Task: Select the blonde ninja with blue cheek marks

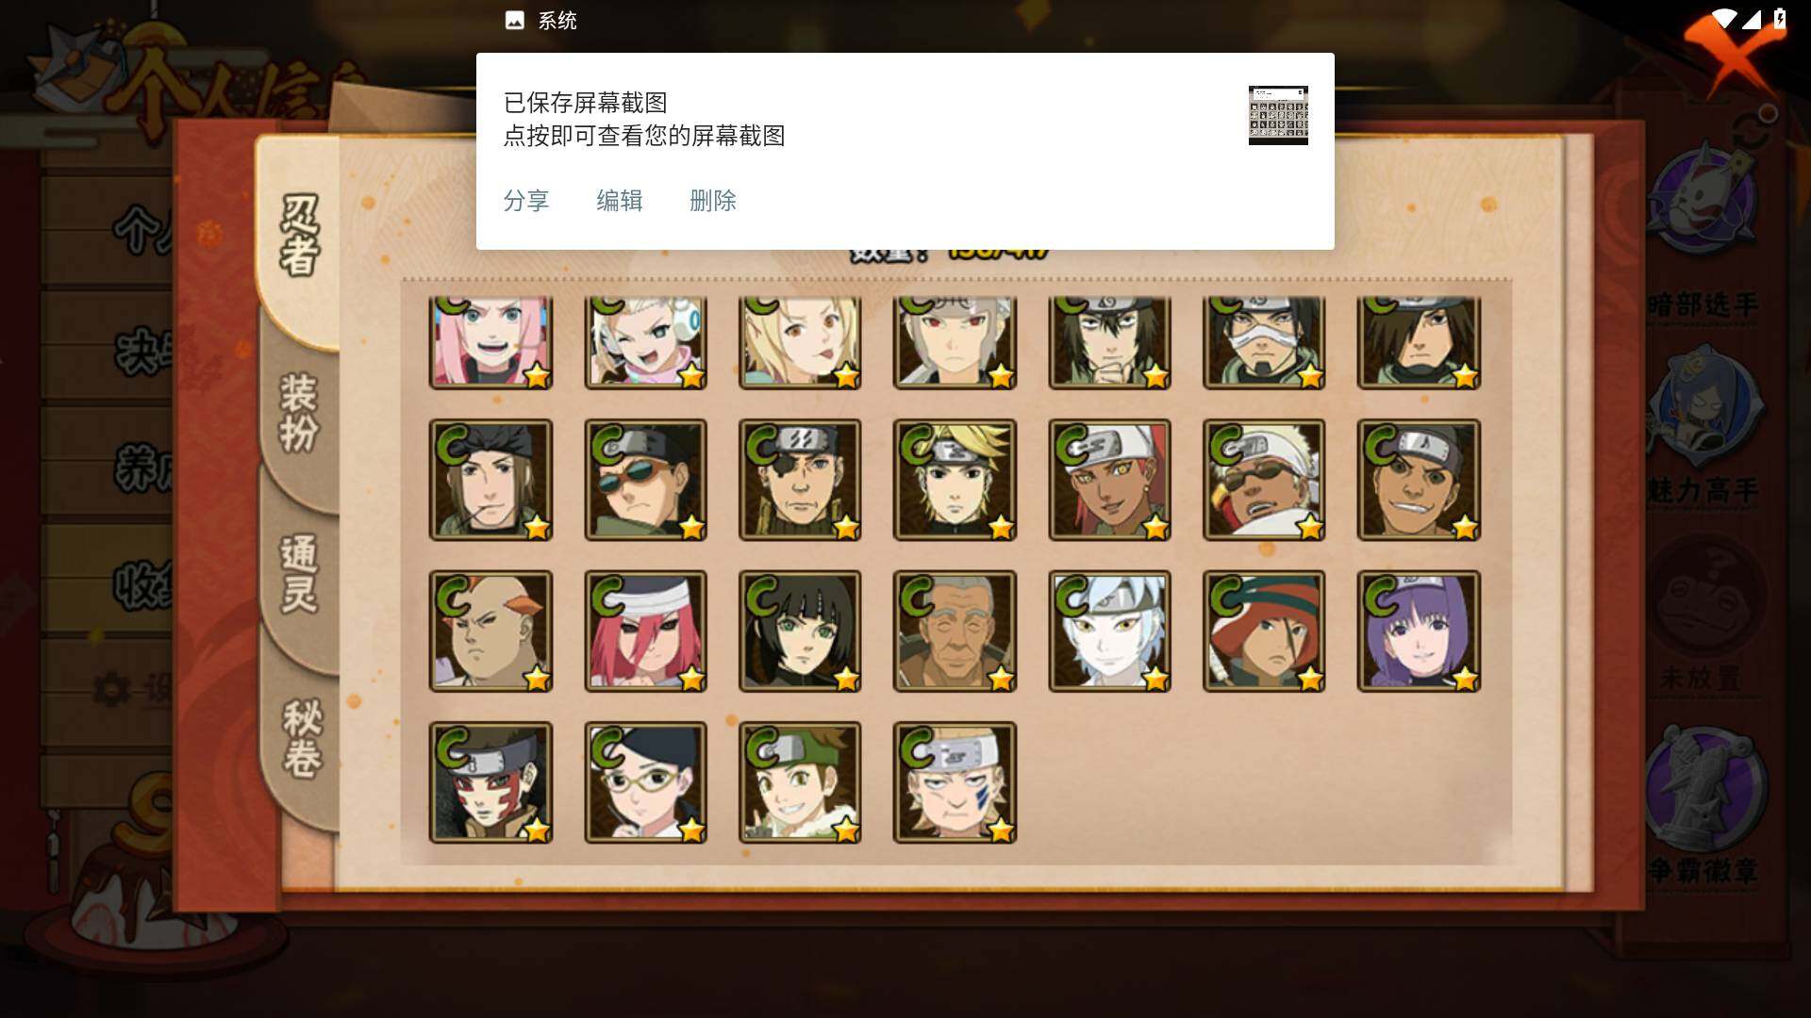Action: pos(955,782)
